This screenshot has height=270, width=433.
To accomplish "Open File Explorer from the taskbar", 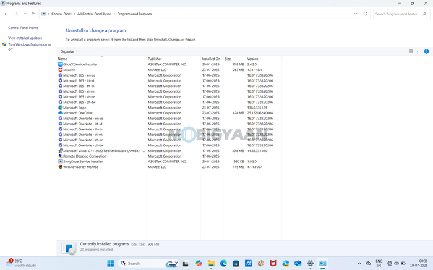I will 211,263.
